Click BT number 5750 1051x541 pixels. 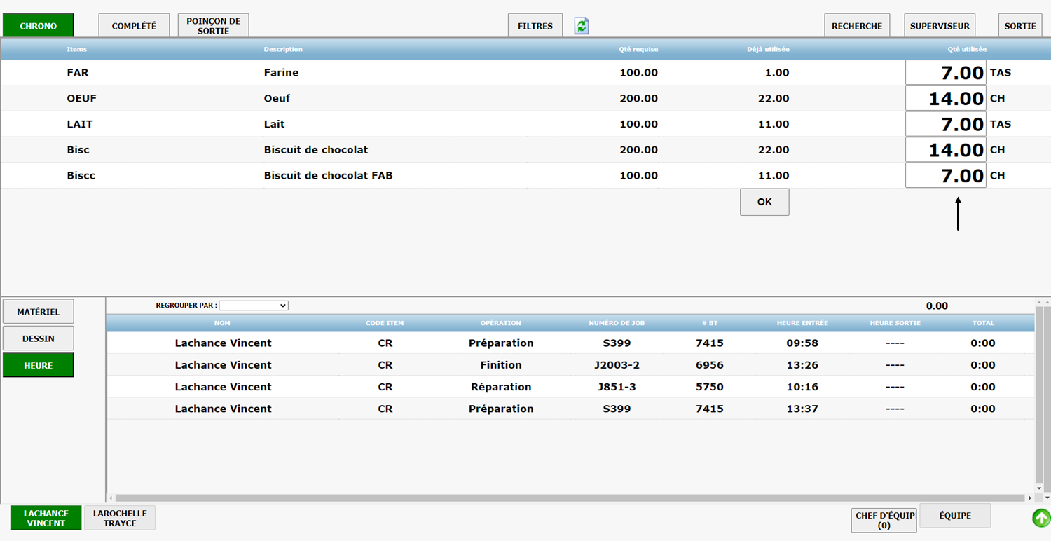(710, 387)
